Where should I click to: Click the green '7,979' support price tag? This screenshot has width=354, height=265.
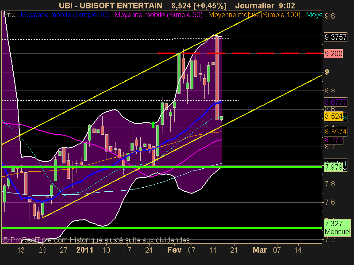point(333,167)
